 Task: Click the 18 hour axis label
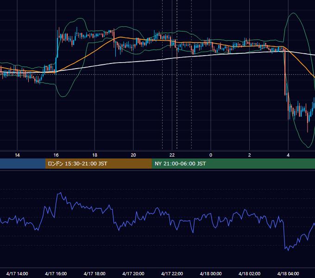point(94,155)
